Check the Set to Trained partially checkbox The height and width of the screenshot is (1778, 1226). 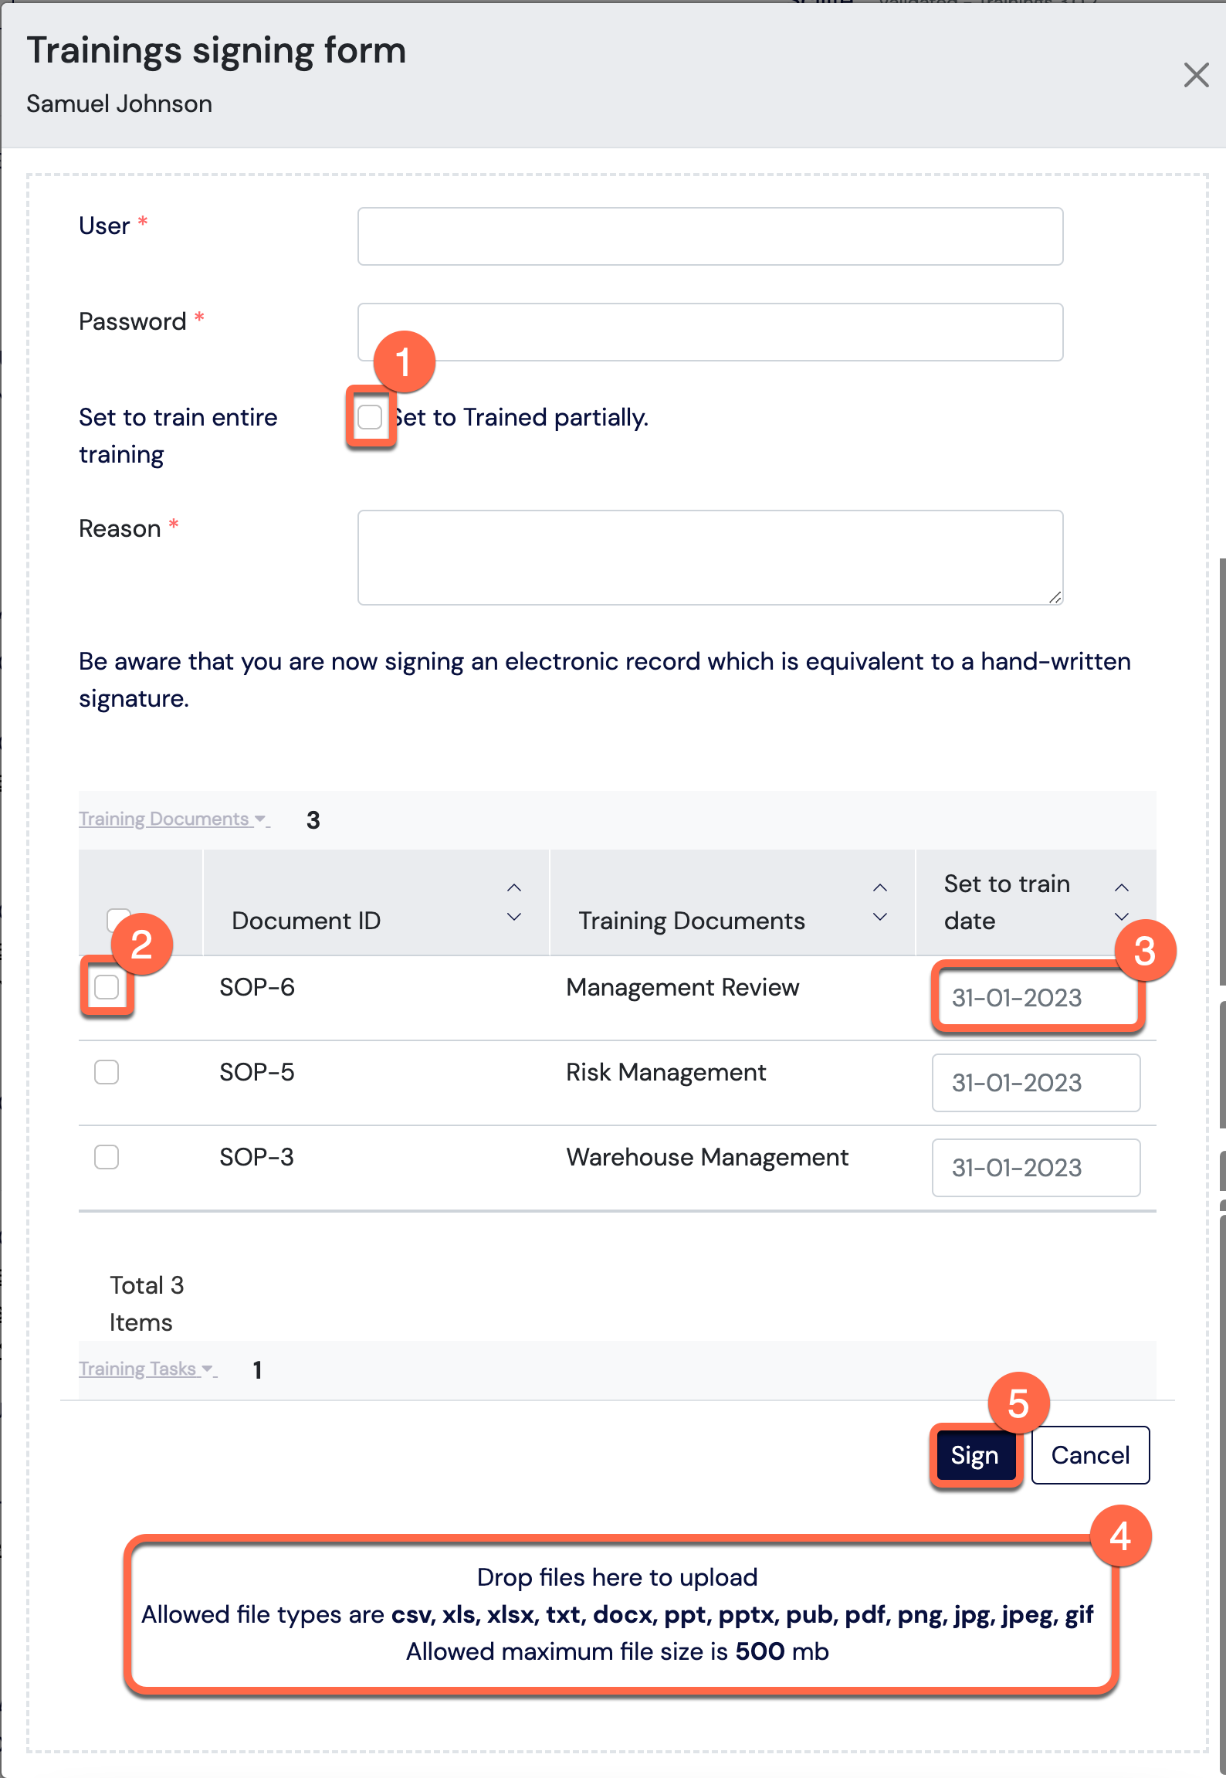coord(370,417)
